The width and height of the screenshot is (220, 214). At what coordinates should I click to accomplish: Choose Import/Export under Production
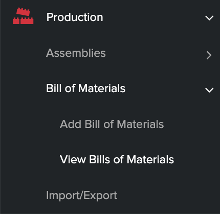pos(81,195)
